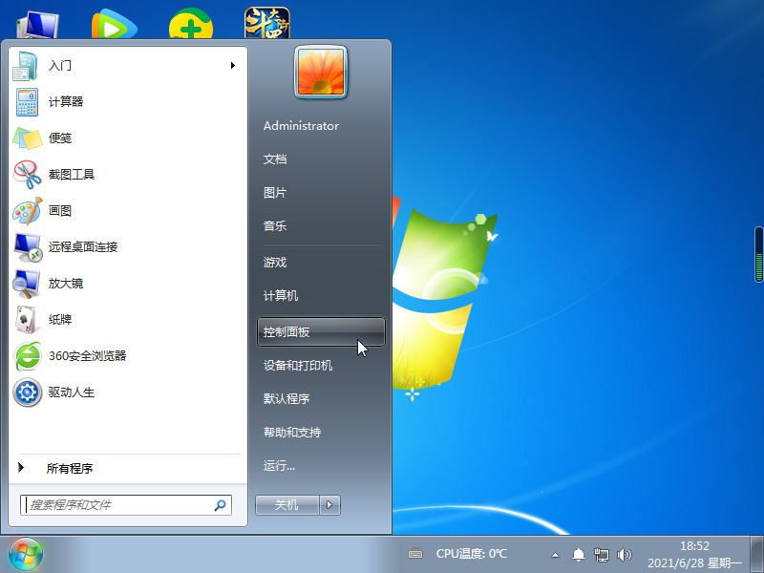Click the user account flower picture
This screenshot has width=764, height=573.
[x=321, y=73]
